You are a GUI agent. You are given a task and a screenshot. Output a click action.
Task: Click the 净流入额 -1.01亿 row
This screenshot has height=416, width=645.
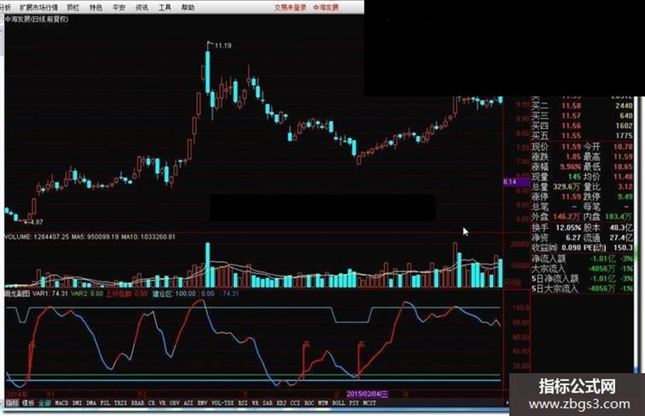(x=582, y=259)
